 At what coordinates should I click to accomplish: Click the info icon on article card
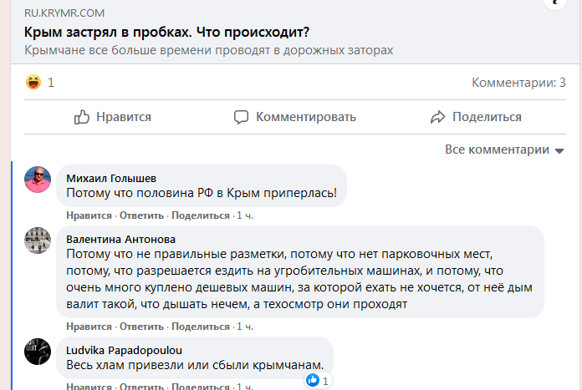pyautogui.click(x=555, y=3)
